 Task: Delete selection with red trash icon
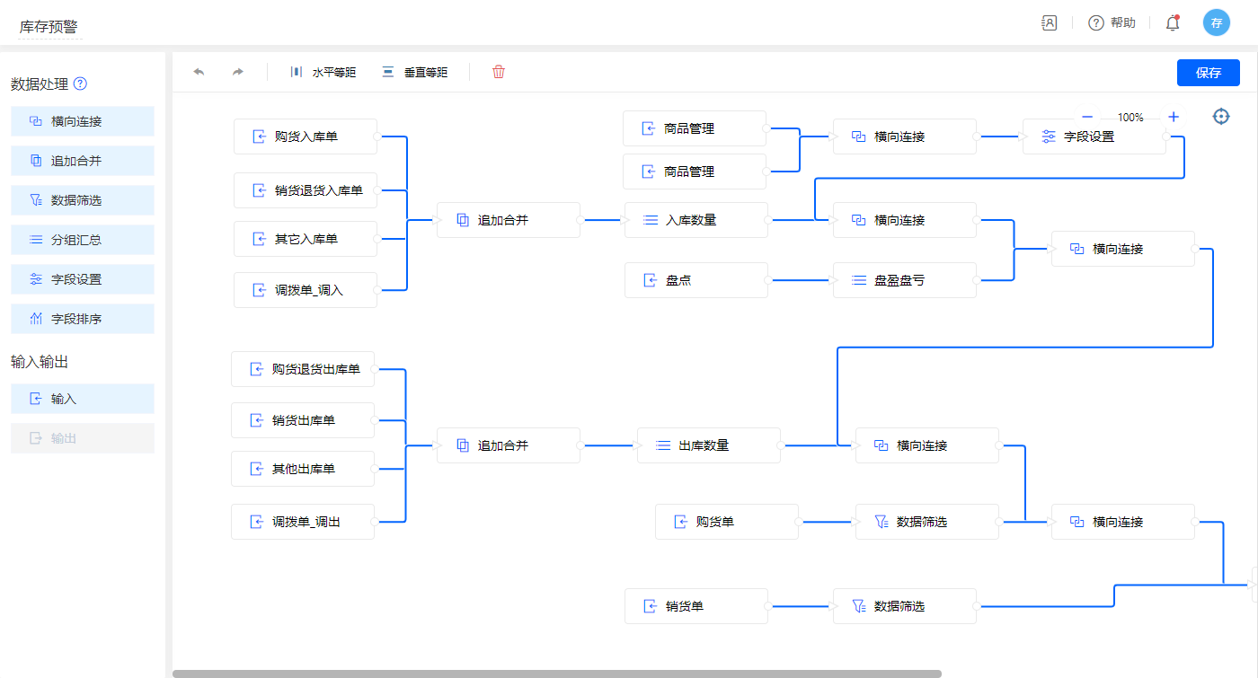pyautogui.click(x=499, y=72)
